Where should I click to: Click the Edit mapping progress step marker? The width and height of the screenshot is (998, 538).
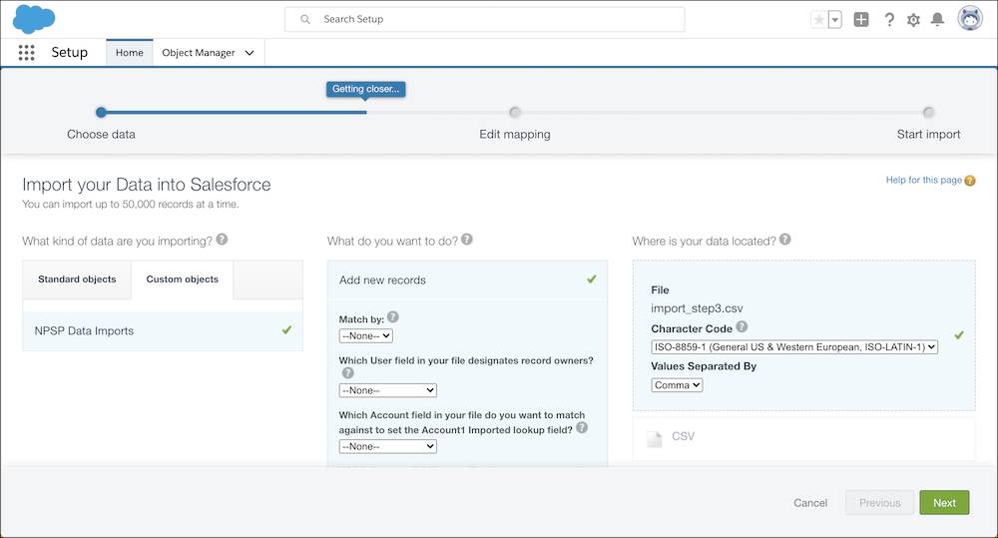click(x=514, y=113)
